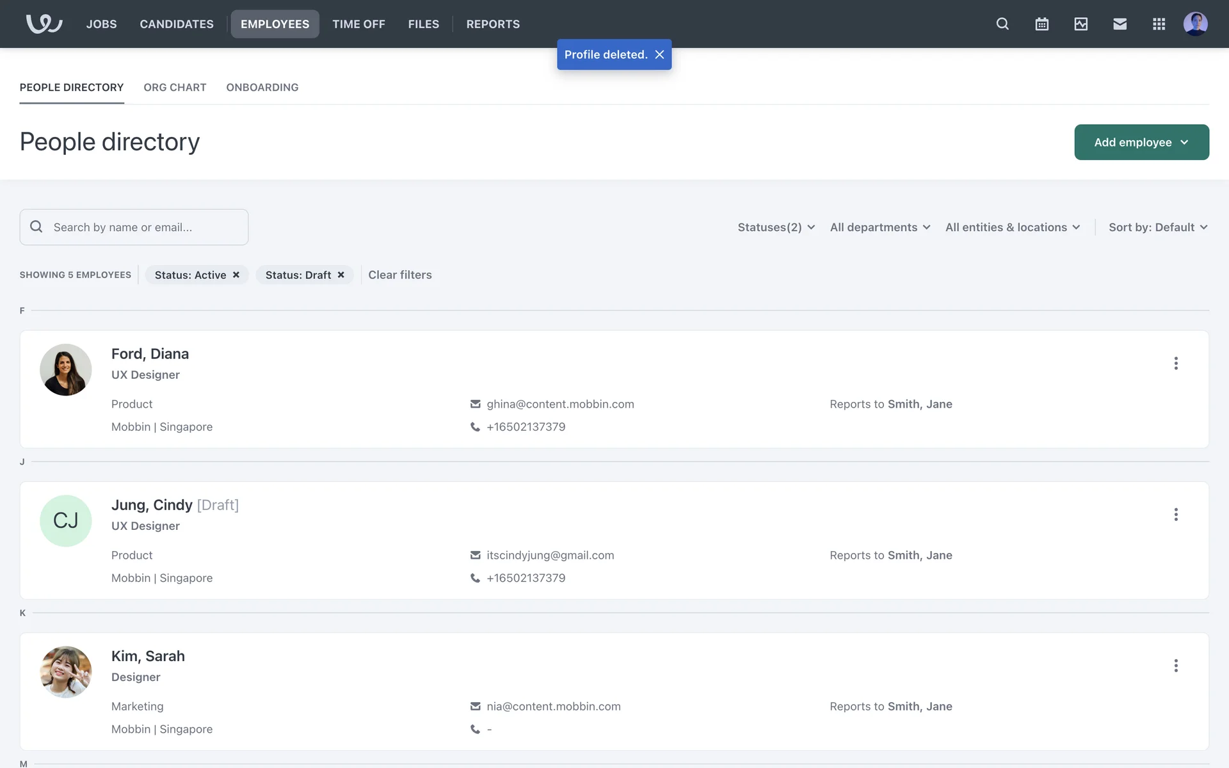The image size is (1229, 768).
Task: Open the mail inbox icon
Action: (1120, 24)
